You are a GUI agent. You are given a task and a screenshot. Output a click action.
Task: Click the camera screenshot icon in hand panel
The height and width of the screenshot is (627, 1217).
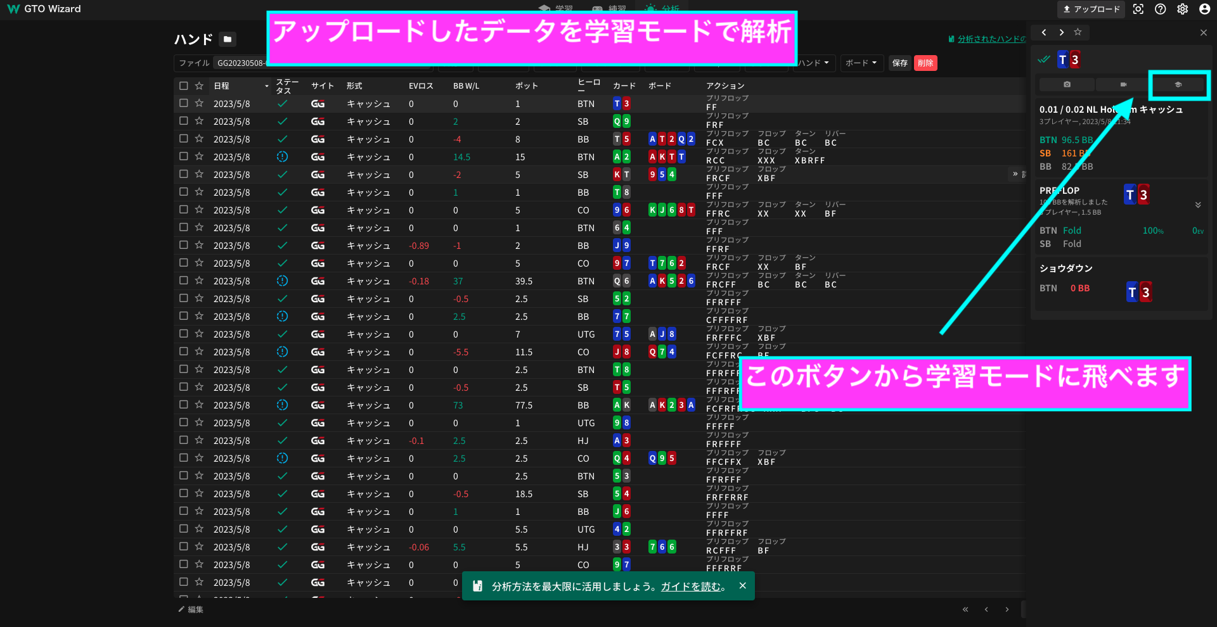coord(1067,84)
